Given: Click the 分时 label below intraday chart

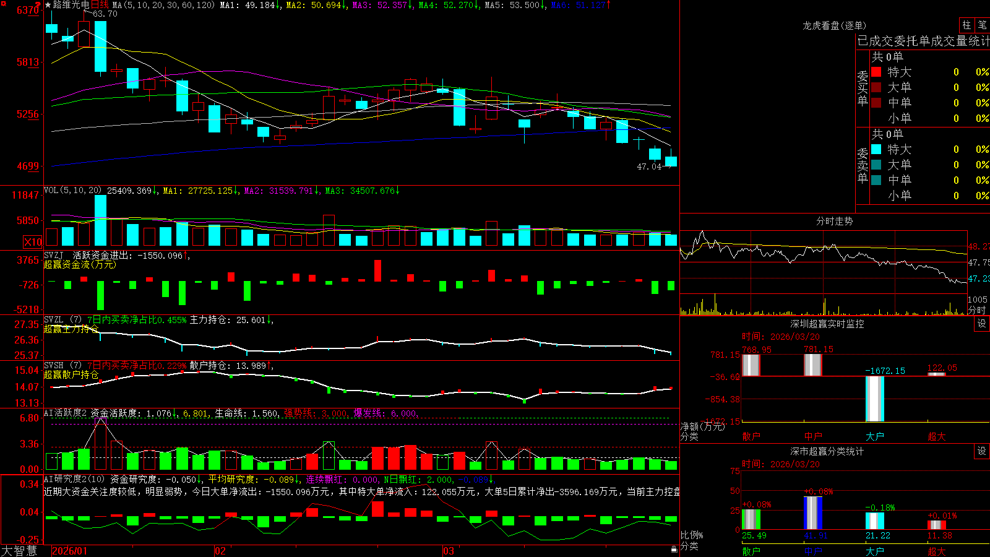Looking at the screenshot, I should click(x=977, y=310).
